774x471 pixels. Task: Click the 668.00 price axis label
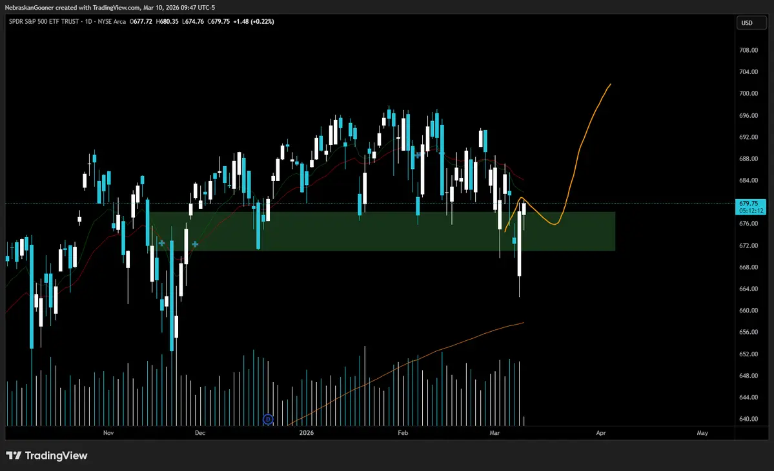pos(748,267)
